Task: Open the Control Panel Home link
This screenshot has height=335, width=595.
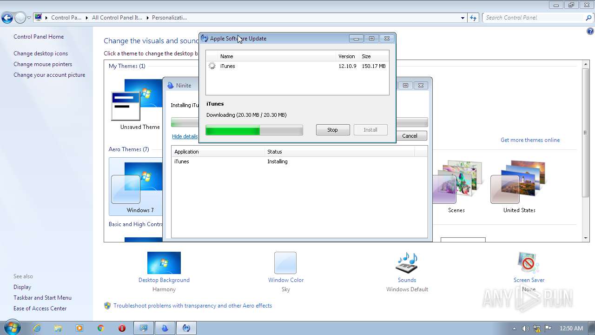Action: (39, 37)
